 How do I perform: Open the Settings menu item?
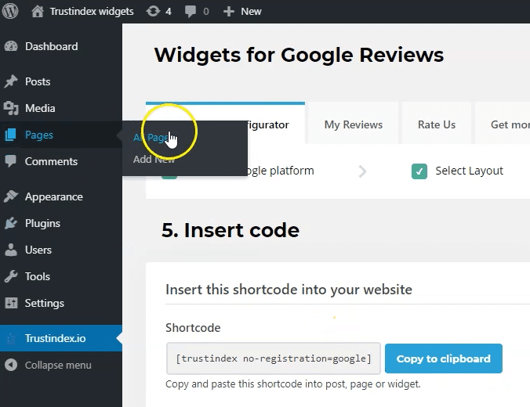click(44, 304)
